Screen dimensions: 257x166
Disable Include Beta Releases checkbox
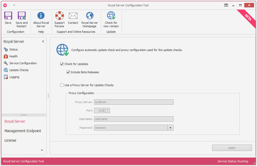pyautogui.click(x=68, y=72)
